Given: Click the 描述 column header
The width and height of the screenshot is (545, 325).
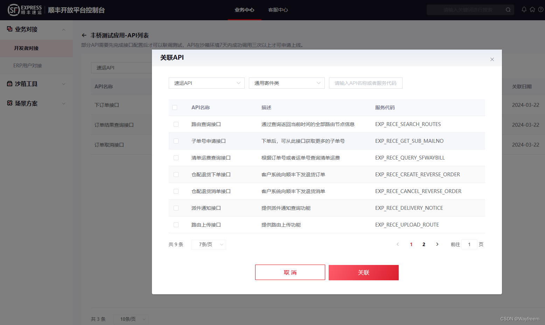Looking at the screenshot, I should [x=266, y=108].
